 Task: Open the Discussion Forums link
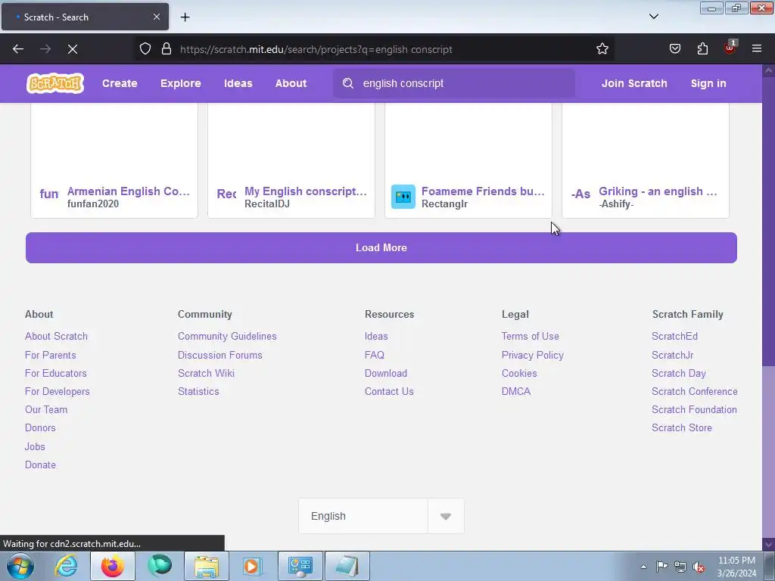tap(220, 355)
